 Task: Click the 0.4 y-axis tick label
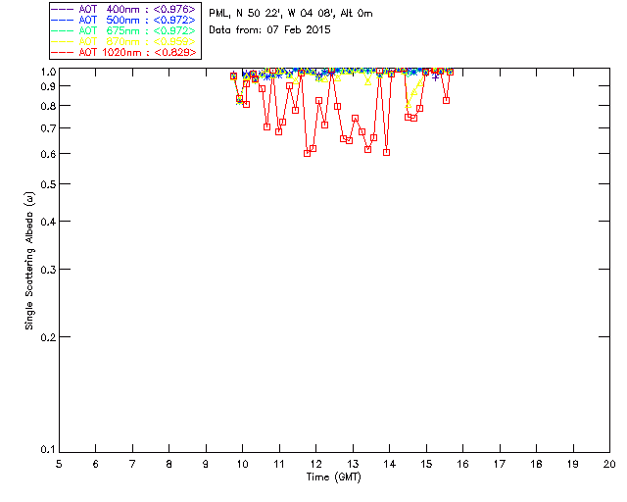[x=48, y=222]
